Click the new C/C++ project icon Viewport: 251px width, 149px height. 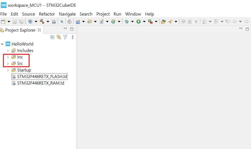[x=78, y=21]
